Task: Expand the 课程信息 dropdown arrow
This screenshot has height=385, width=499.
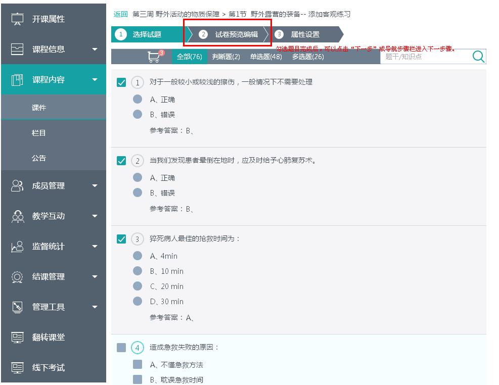Action: pyautogui.click(x=95, y=50)
